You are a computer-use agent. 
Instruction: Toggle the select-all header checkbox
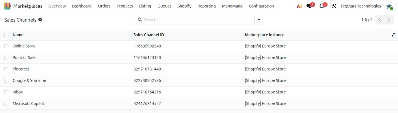[6, 35]
